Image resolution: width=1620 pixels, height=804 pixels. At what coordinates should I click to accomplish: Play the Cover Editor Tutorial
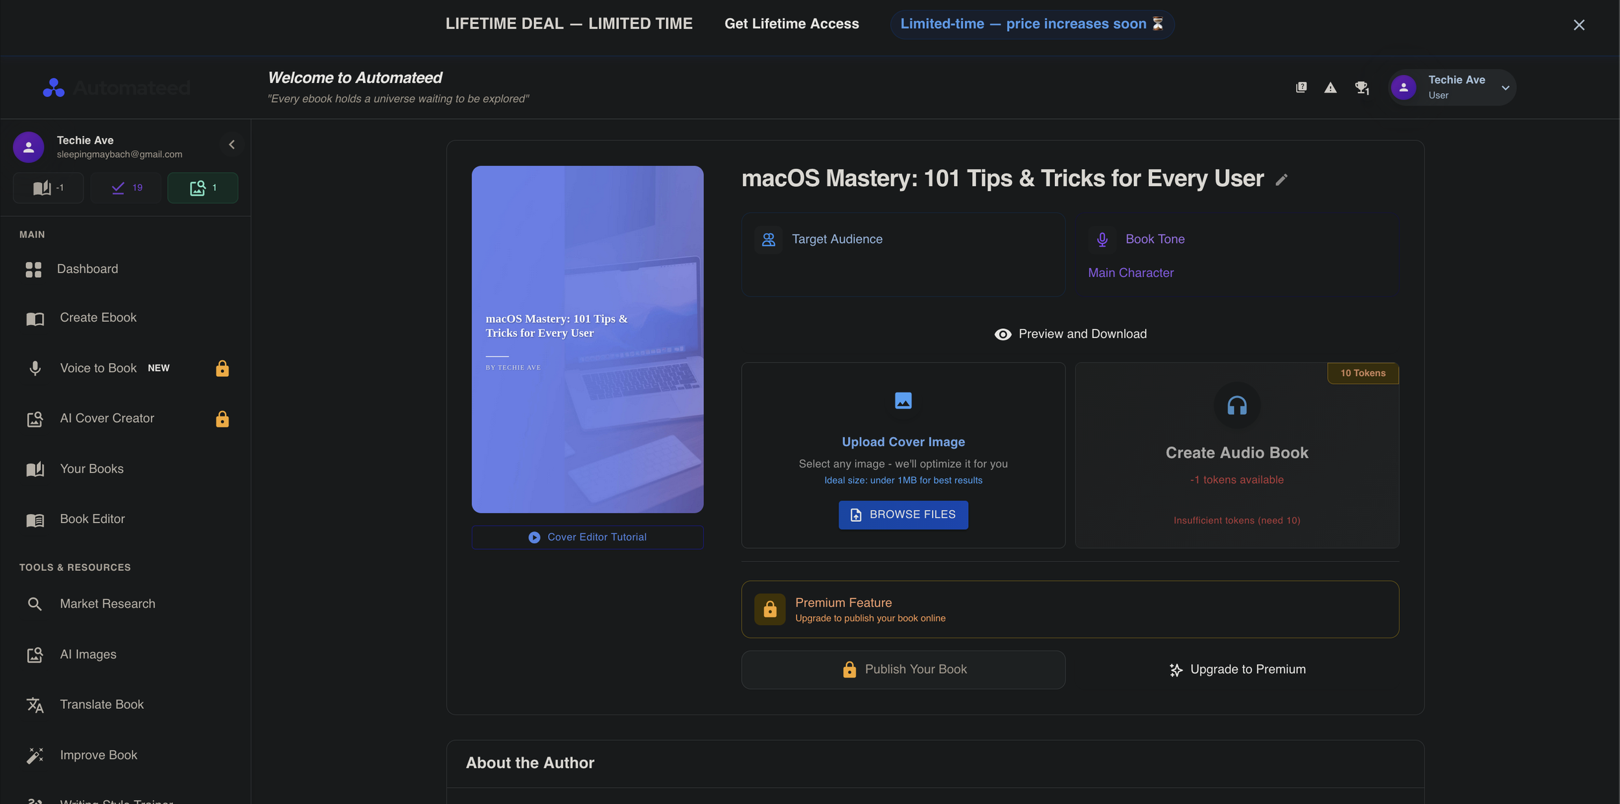587,537
